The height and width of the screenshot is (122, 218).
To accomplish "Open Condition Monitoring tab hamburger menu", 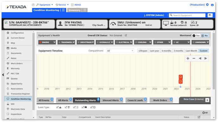I will click(x=63, y=10).
